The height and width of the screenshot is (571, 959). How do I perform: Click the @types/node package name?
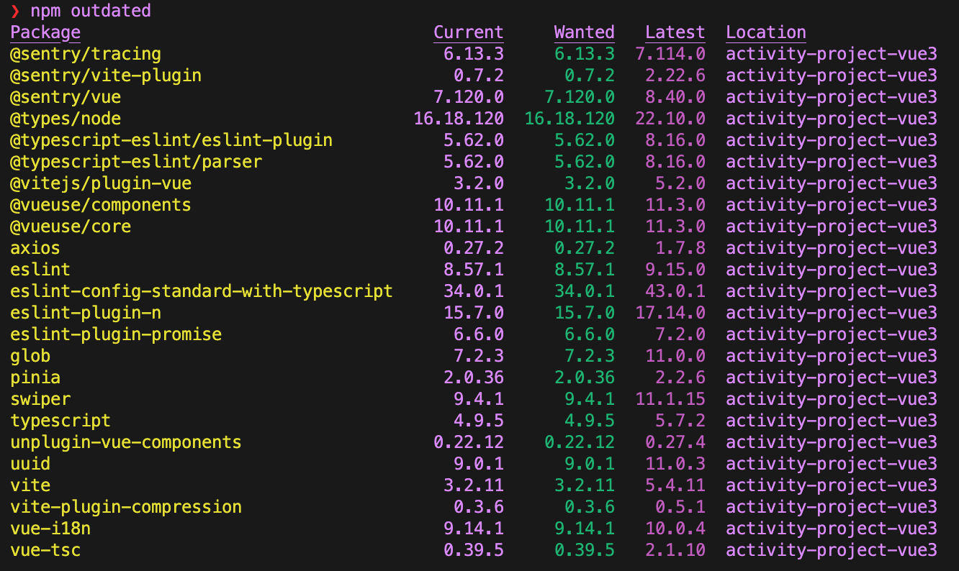tap(66, 119)
